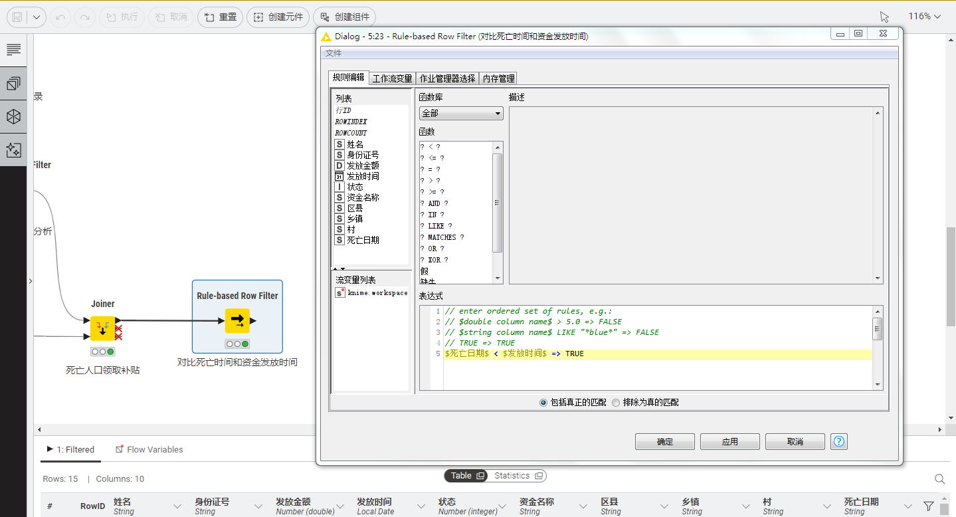Viewport: 956px width, 517px height.
Task: Click the undo arrow icon in toolbar
Action: point(60,17)
